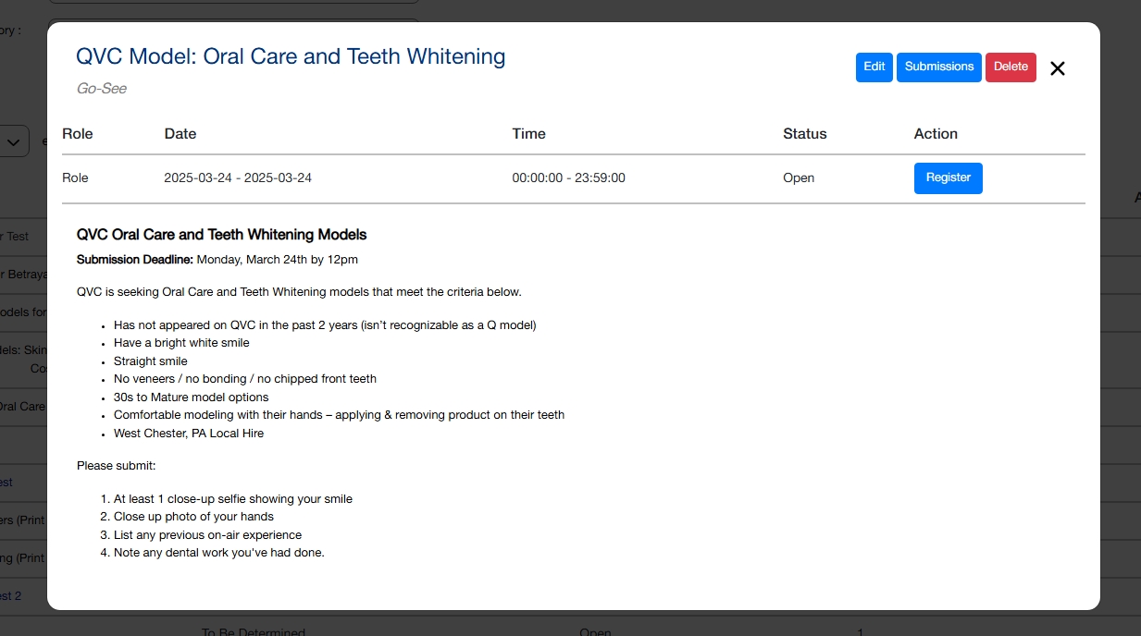Click the item 'Close up photo of your hands'

click(x=193, y=517)
